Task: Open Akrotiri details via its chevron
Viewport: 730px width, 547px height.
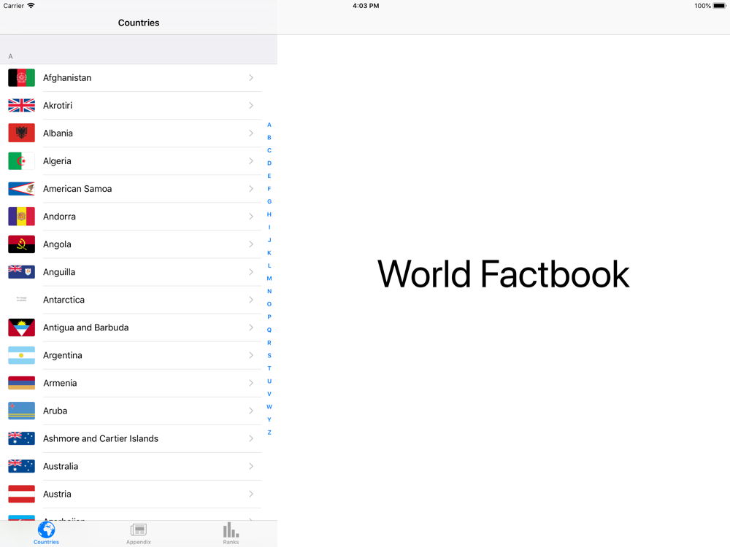Action: pos(251,106)
